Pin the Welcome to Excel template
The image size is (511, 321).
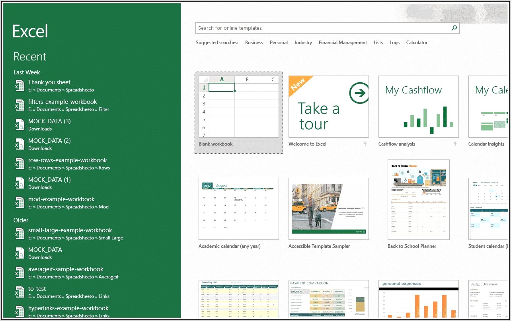tap(365, 144)
